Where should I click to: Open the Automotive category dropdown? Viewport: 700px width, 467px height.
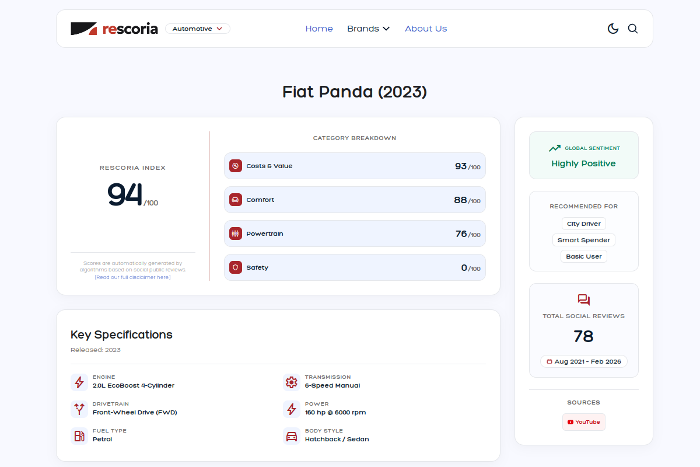[198, 29]
